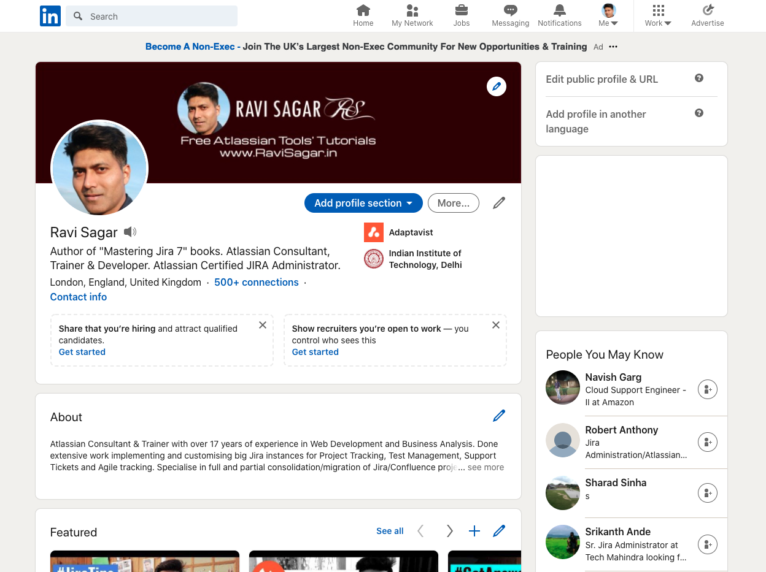Open Sharad Sinha's profile photo

point(563,493)
